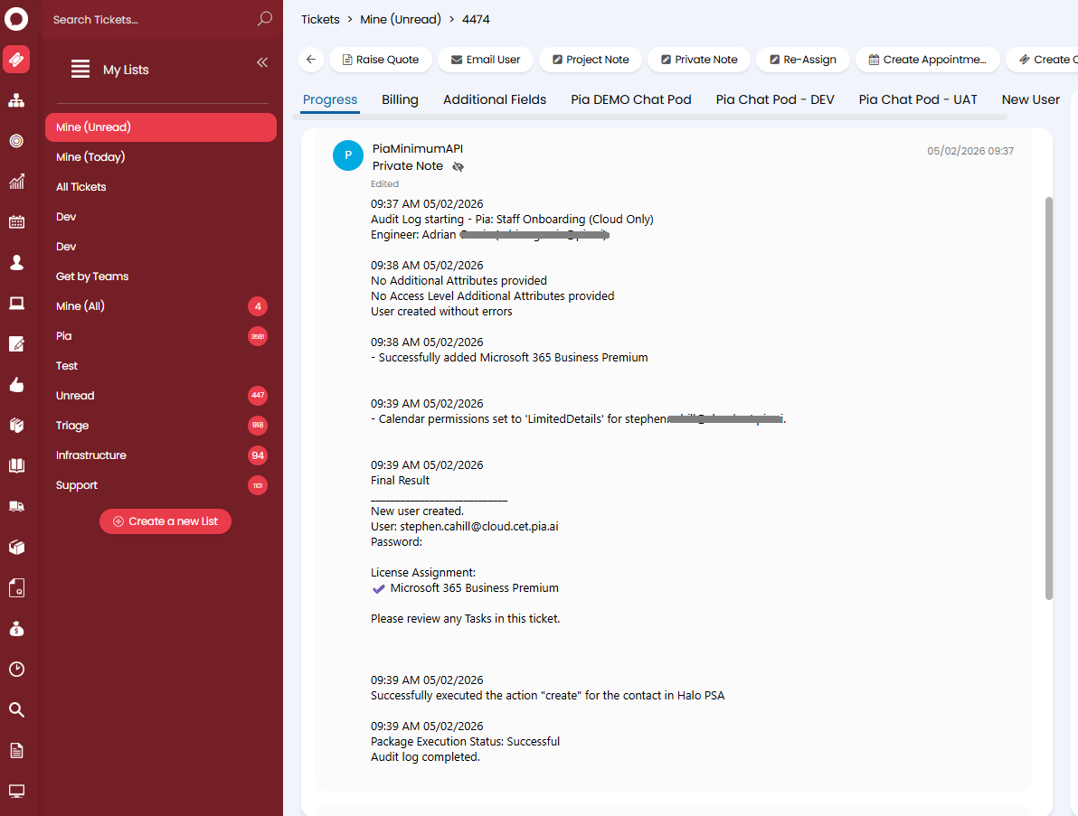Toggle the hidden-eye icon beside Private Note
1078x816 pixels.
click(458, 166)
